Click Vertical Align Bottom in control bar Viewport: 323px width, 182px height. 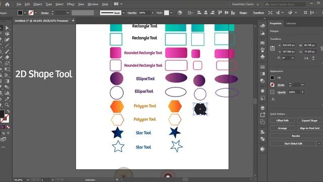(233, 13)
